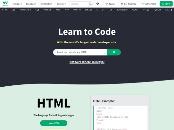Select W3.CSS in the topic bar
Image resolution: width=174 pixels, height=130 pixels.
[89, 10]
